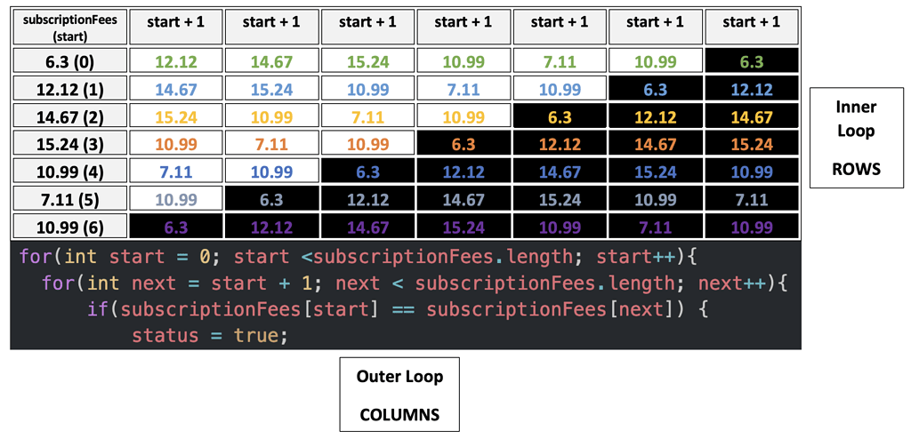Click yellow 15.24 in the 14.67 (2) row
This screenshot has width=911, height=439.
click(175, 116)
